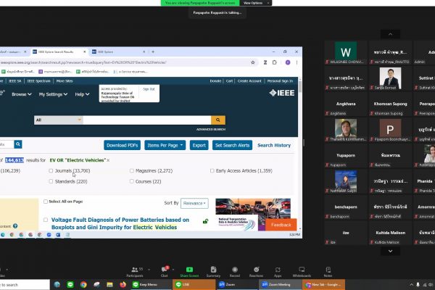Screen dimensions: 435x290
Task: Open the Zoom Participants panel
Action: (135, 272)
